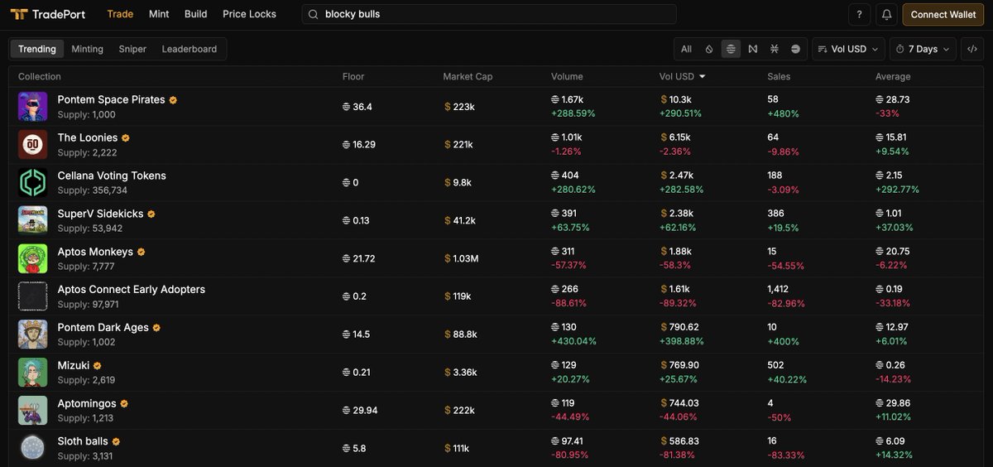Select the Near N-shaped chain filter
The image size is (993, 467).
752,49
